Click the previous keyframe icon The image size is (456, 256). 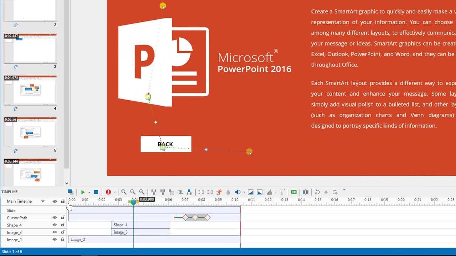pyautogui.click(x=317, y=192)
